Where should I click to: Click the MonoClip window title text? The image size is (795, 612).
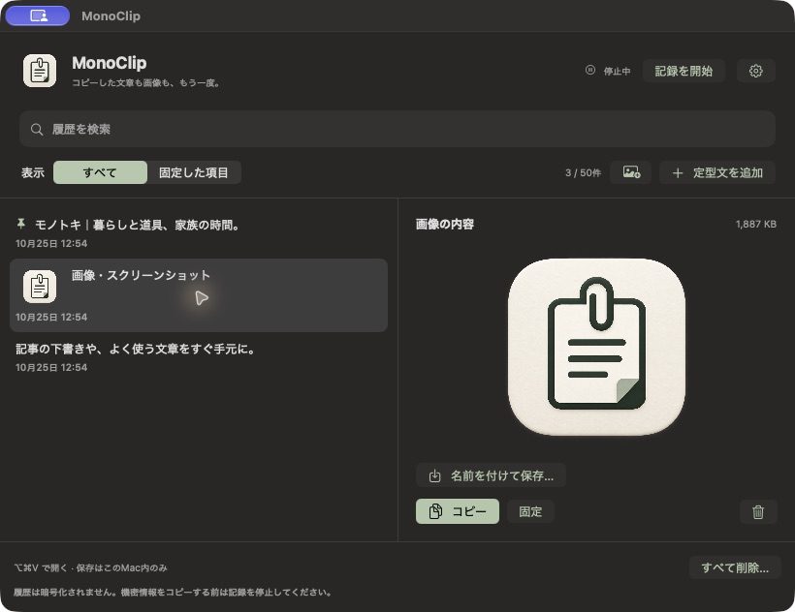click(x=111, y=15)
